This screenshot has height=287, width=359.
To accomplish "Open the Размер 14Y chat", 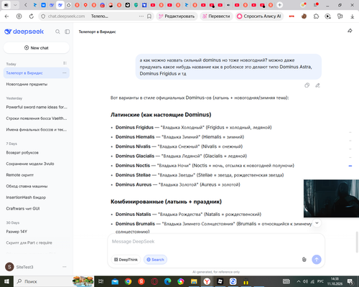I will coord(37,232).
